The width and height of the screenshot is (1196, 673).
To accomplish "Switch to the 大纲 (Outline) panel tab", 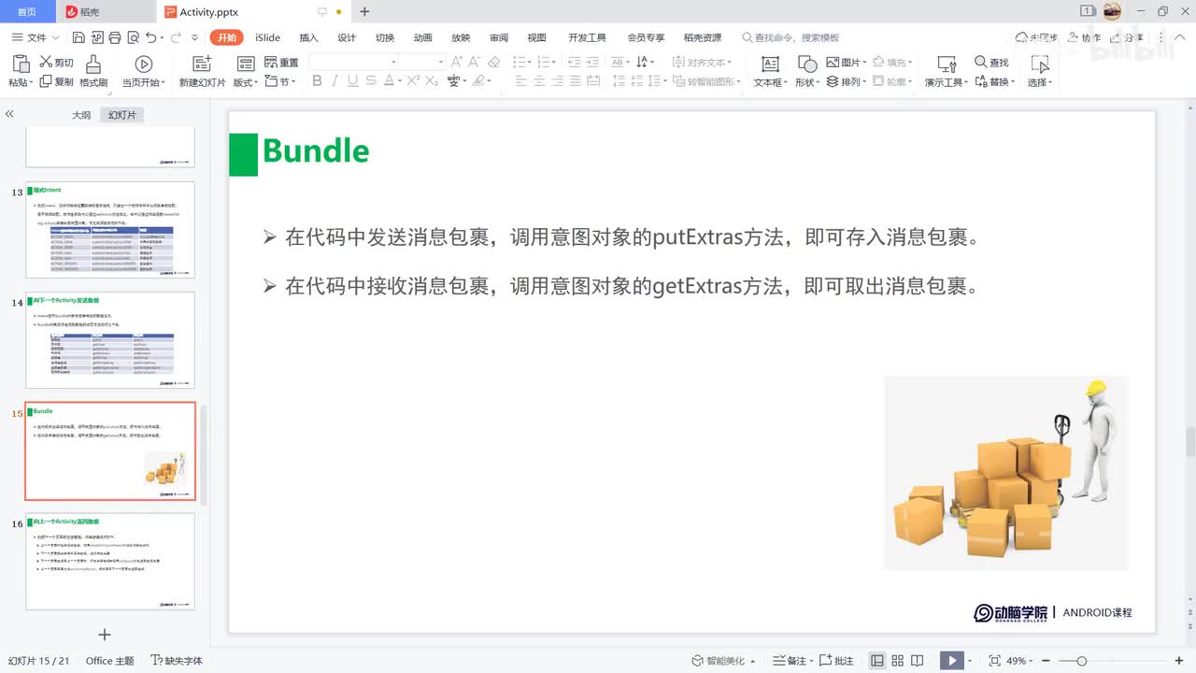I will coord(81,115).
